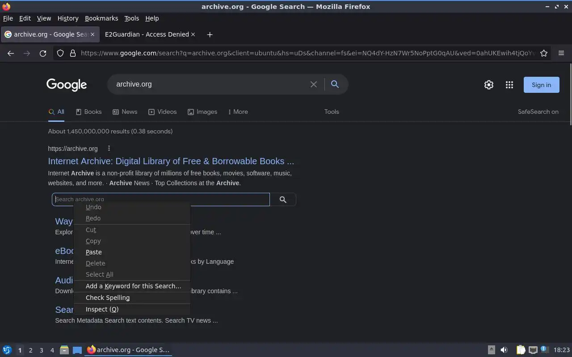Viewport: 572px width, 357px height.
Task: Click the About 1,450,000,000 results text
Action: [x=110, y=131]
